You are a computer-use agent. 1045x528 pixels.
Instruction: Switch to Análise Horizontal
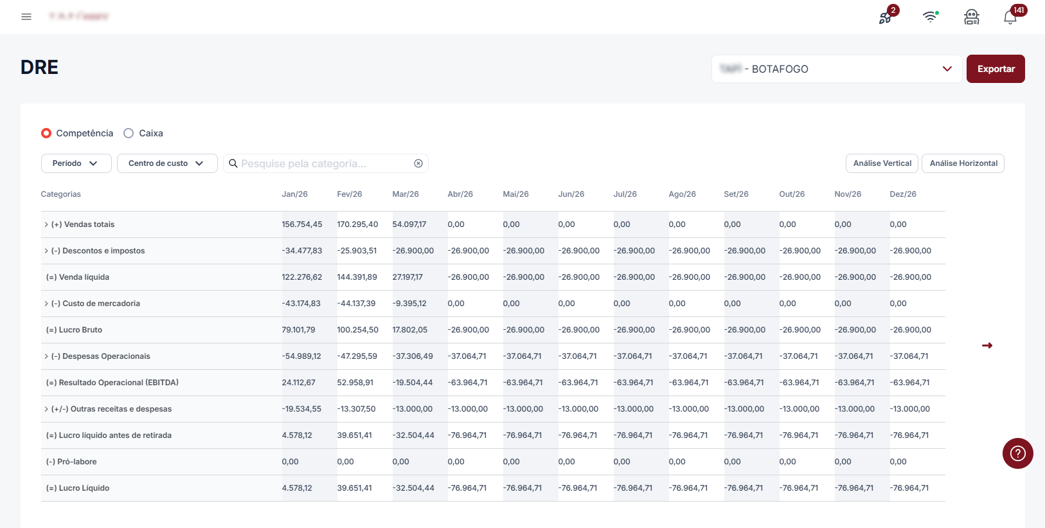963,163
